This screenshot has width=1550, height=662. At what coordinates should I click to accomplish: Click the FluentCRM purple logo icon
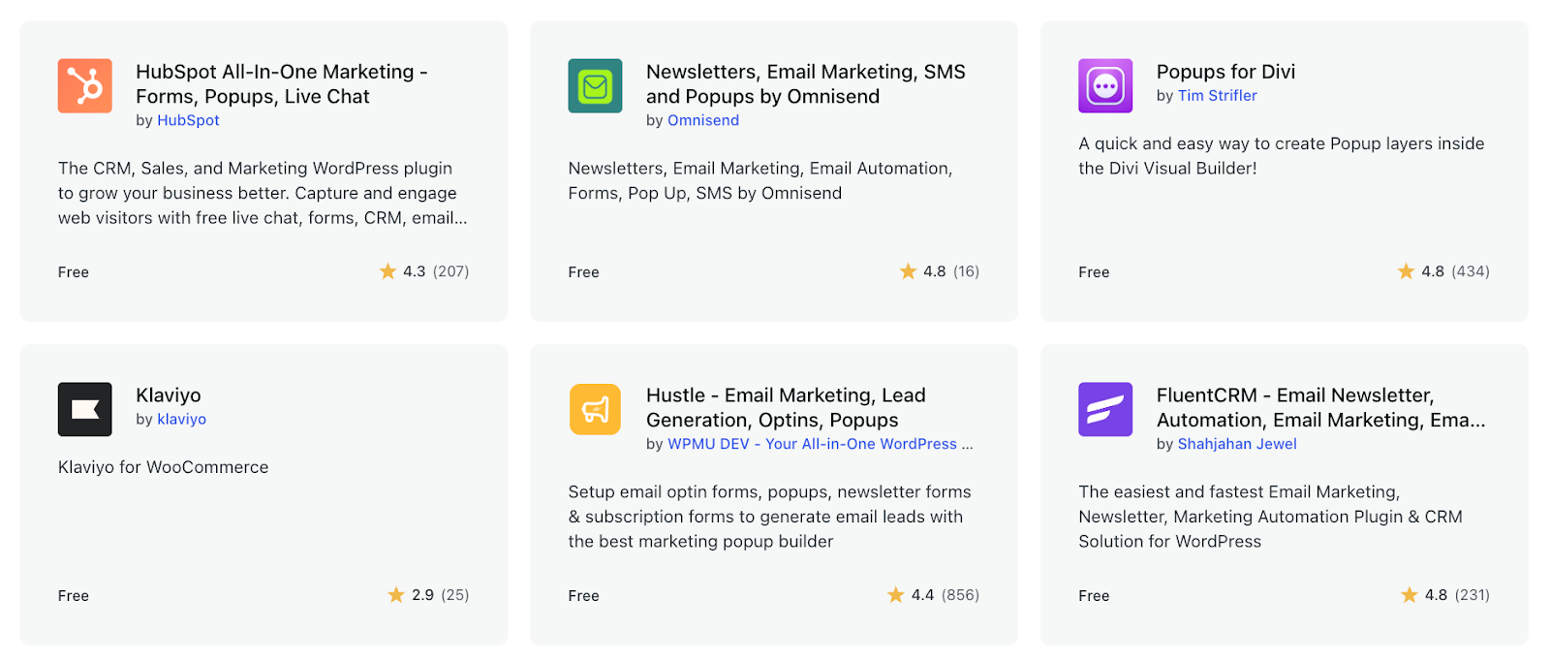[x=1104, y=409]
